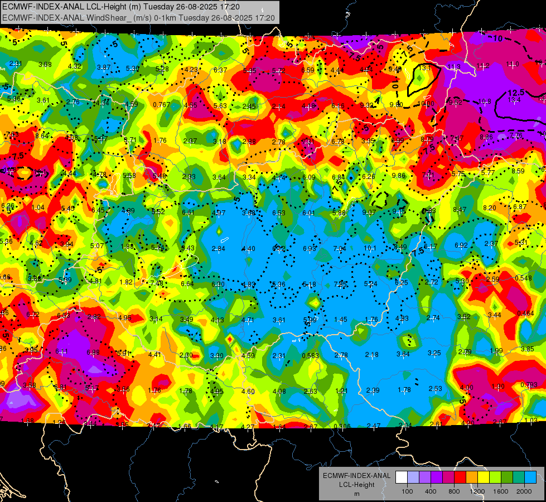Click the 4.08 value near bottom edge

click(279, 391)
